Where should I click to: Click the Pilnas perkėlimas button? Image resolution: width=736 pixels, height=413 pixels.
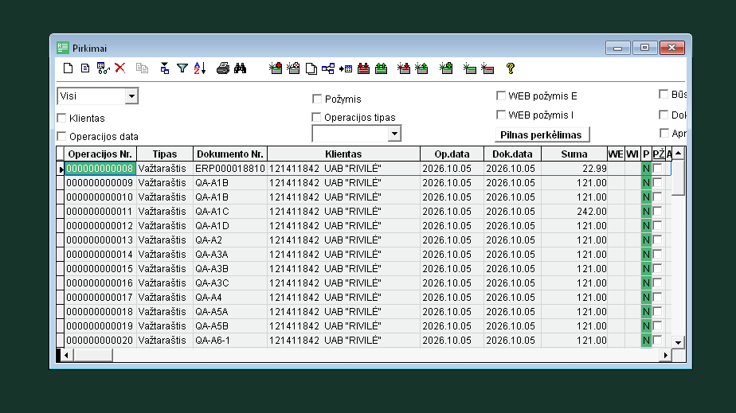[542, 135]
